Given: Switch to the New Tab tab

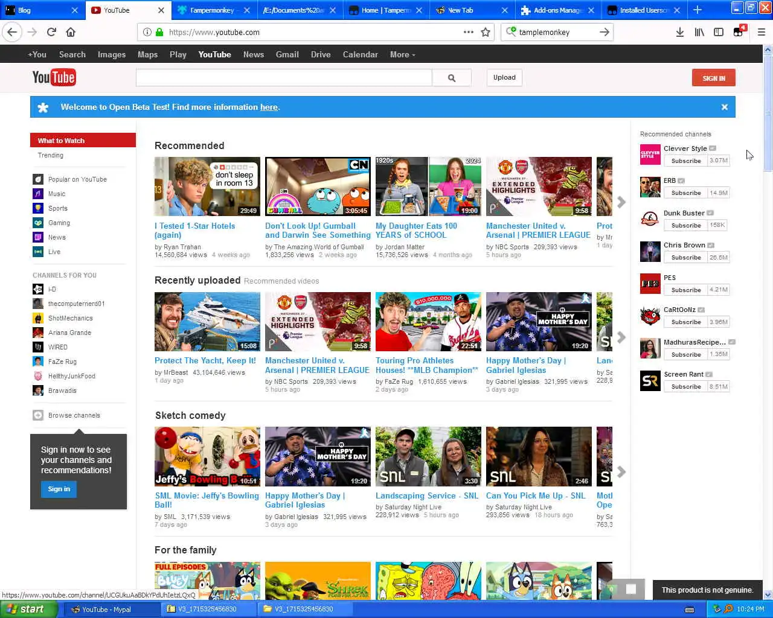Looking at the screenshot, I should [x=471, y=10].
